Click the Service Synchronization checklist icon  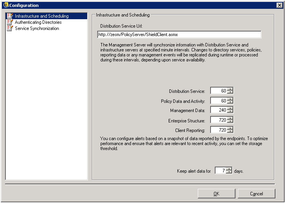[x=10, y=28]
